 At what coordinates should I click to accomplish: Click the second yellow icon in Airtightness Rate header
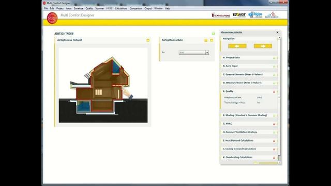[x=212, y=40]
